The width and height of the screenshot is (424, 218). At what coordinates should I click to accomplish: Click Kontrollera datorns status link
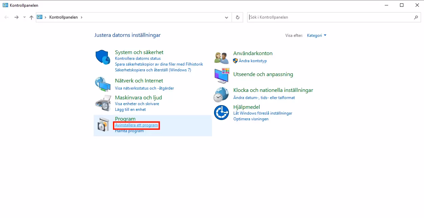coord(138,58)
